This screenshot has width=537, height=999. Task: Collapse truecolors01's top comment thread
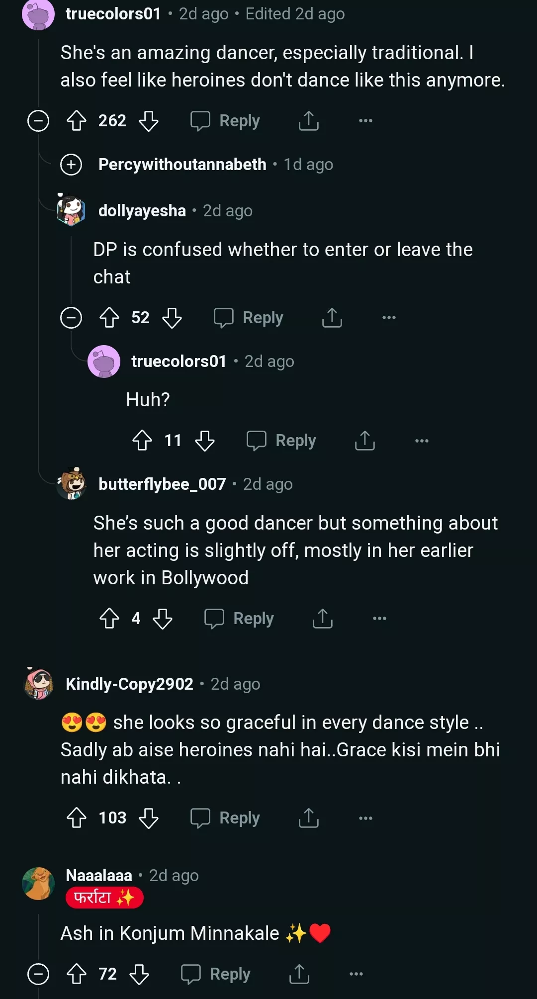[x=38, y=121]
